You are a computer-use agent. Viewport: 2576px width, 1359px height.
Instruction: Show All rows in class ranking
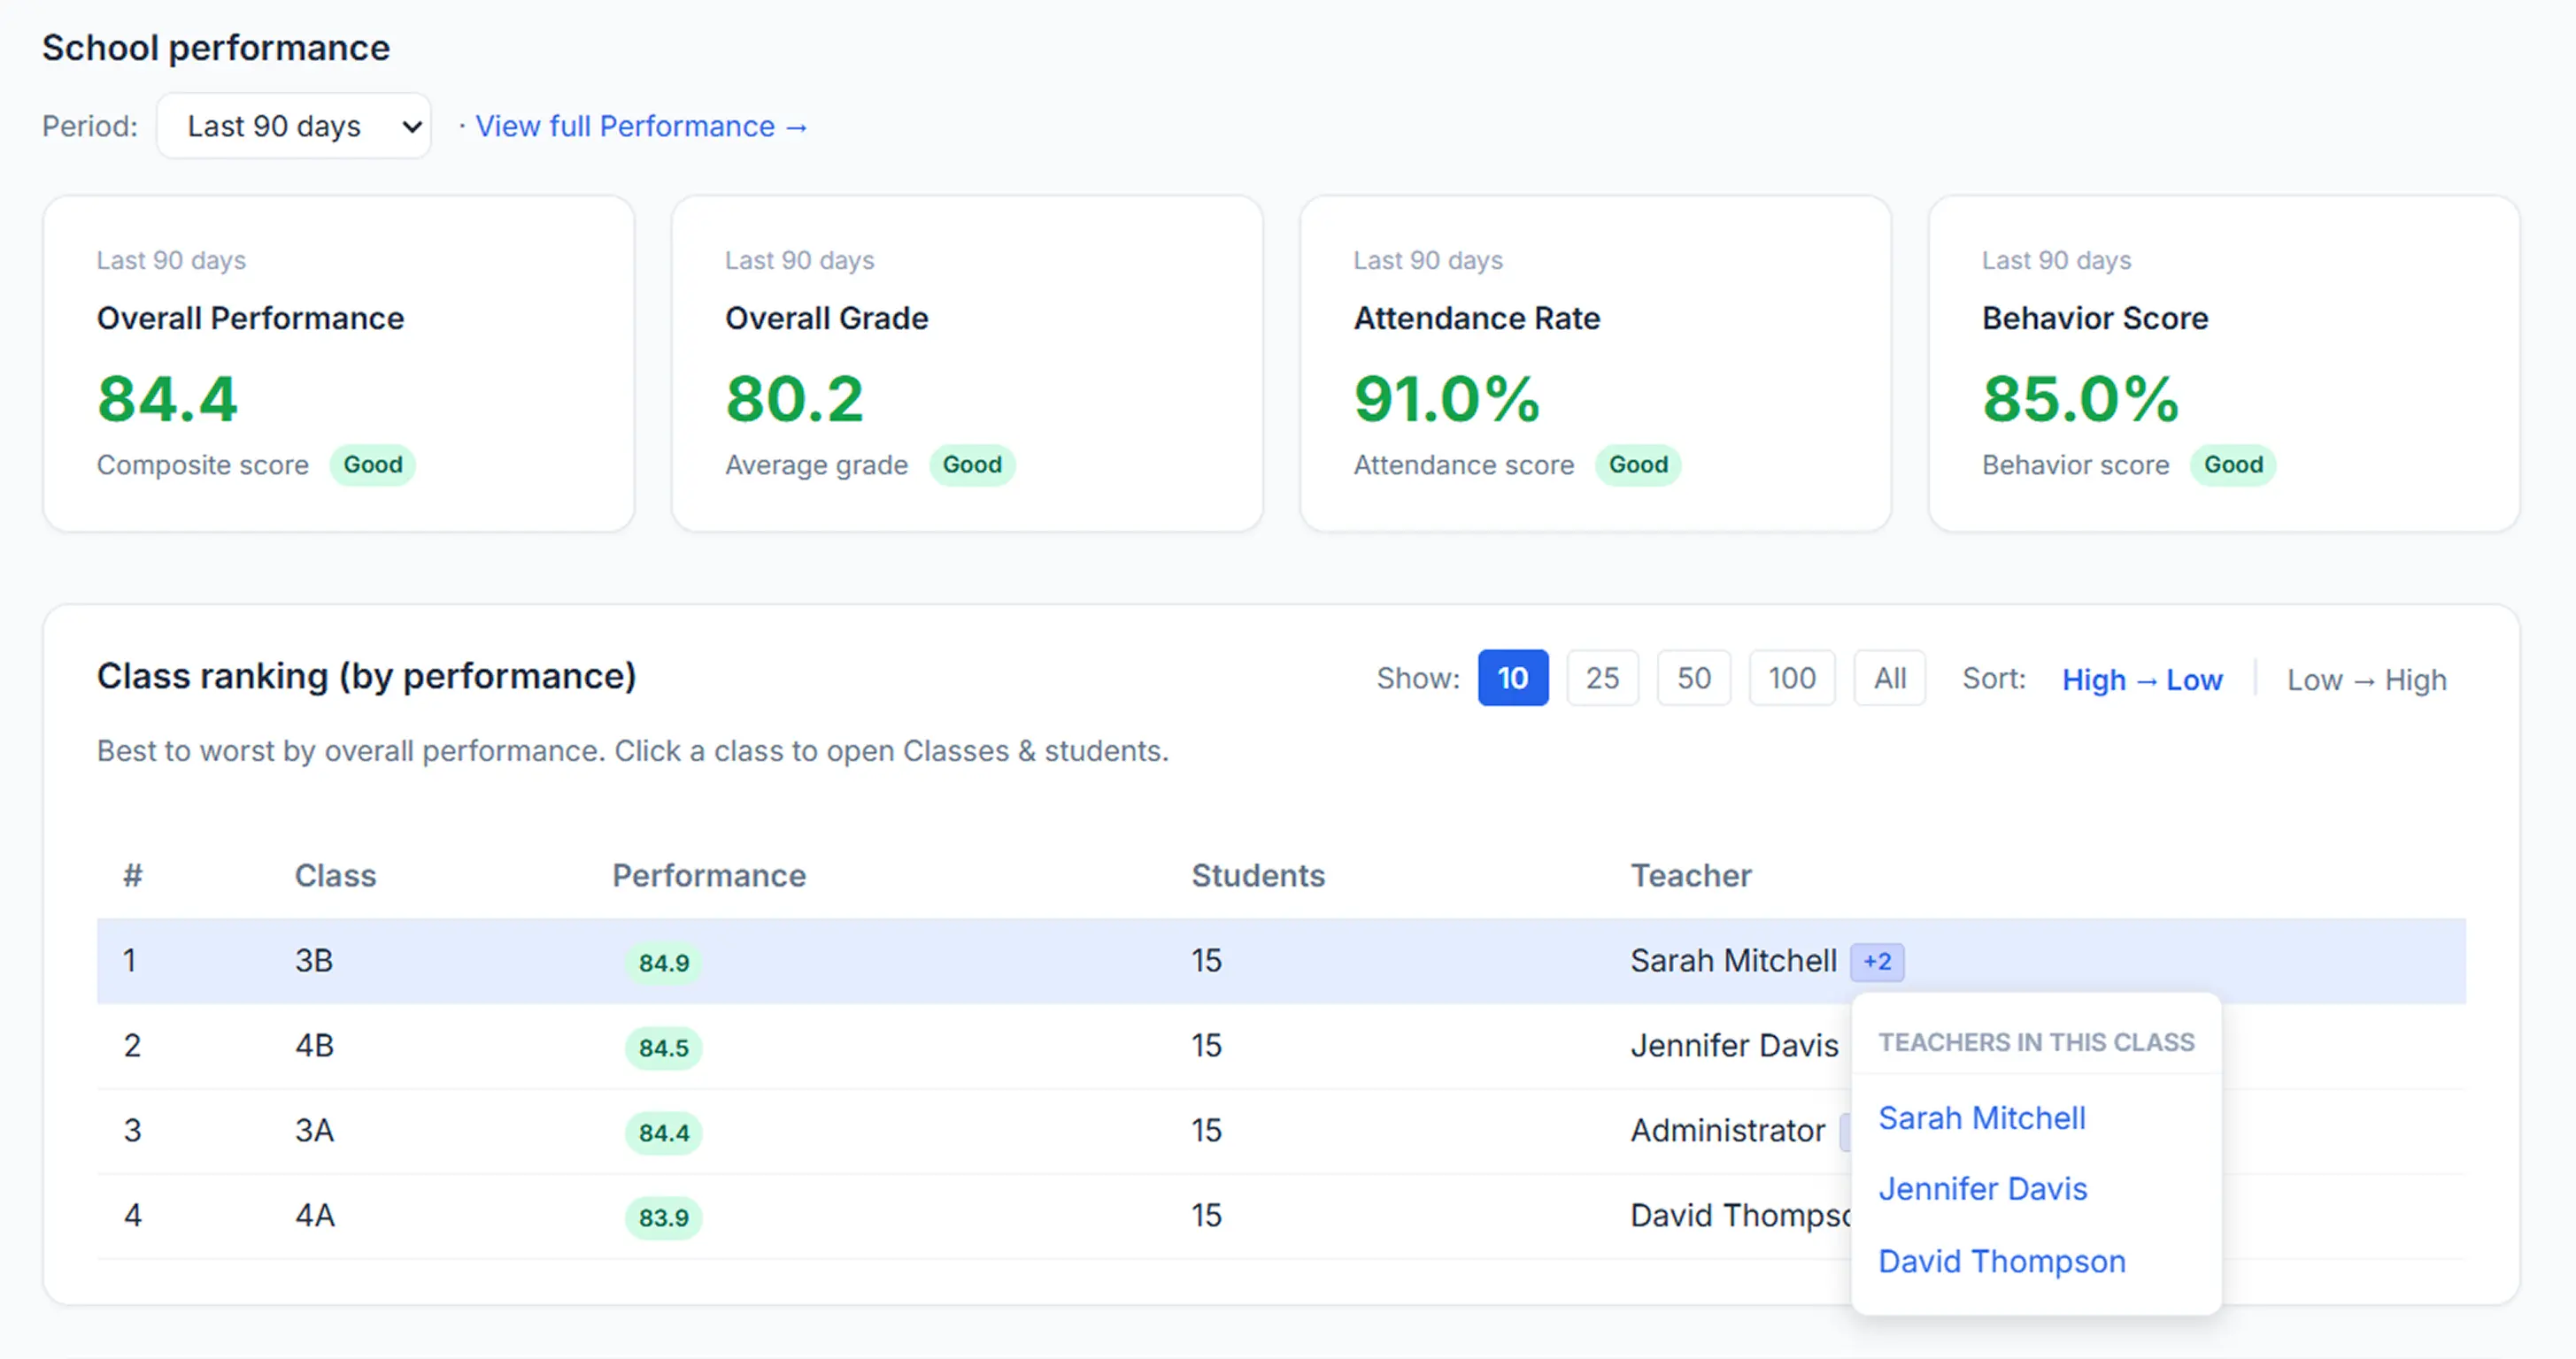click(1888, 679)
